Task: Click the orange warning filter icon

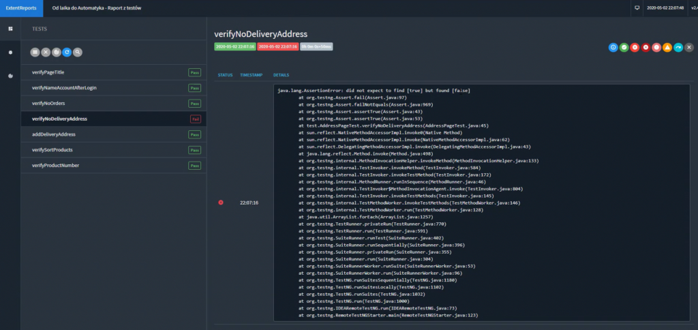Action: click(x=667, y=48)
